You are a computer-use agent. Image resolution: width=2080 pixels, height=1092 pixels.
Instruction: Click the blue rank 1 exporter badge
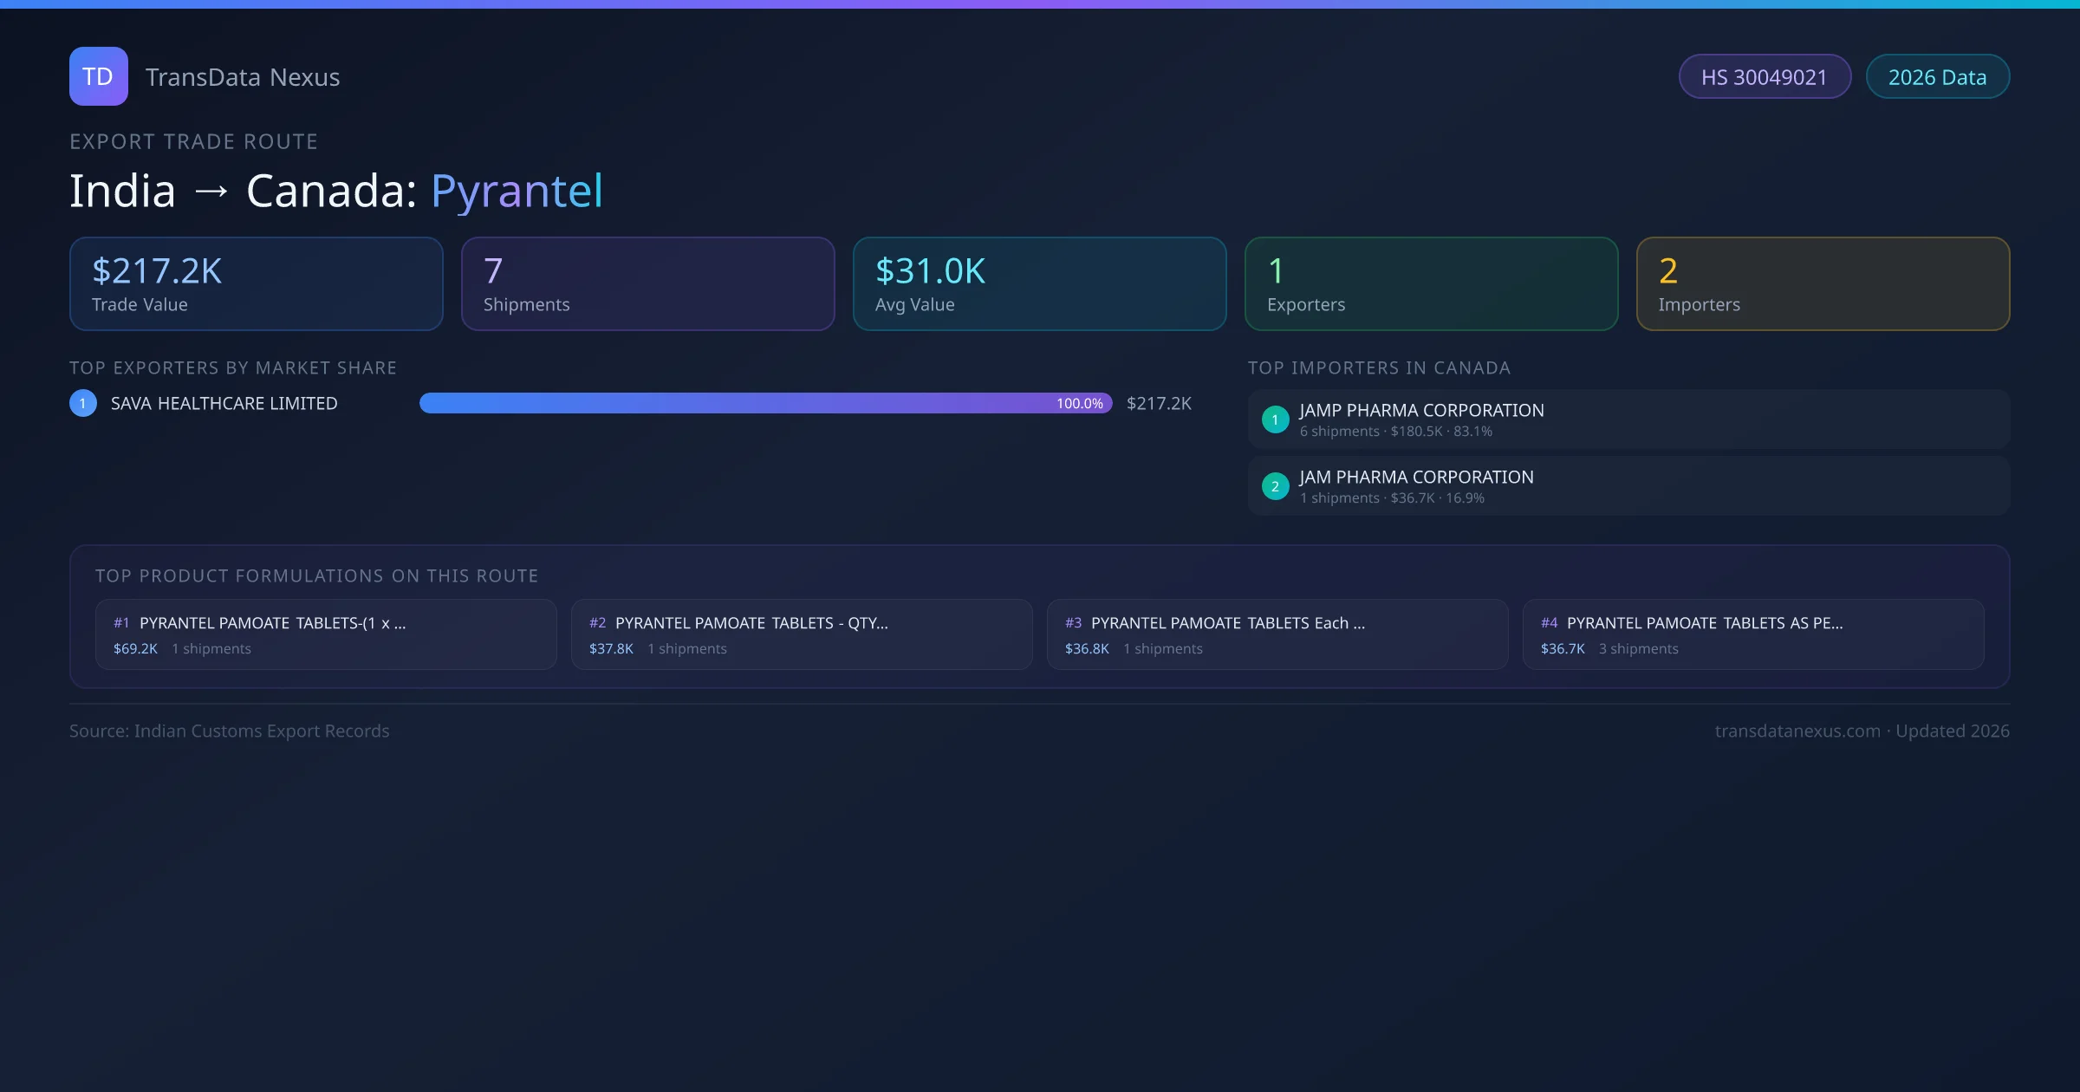[83, 403]
